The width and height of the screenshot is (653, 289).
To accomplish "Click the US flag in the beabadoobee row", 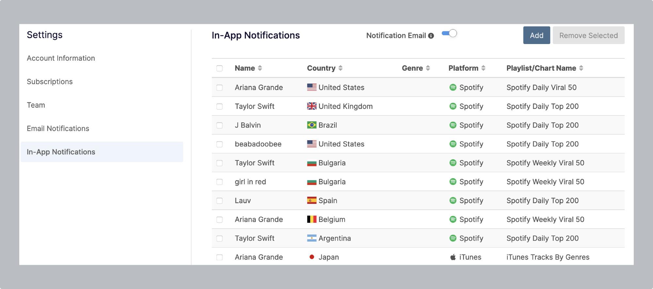I will tap(312, 144).
